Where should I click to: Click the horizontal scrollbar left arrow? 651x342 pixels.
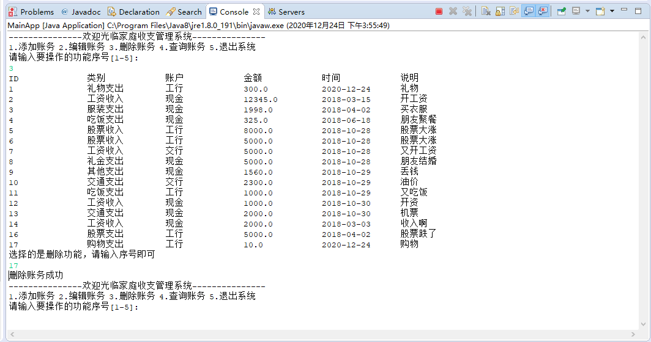coord(12,334)
